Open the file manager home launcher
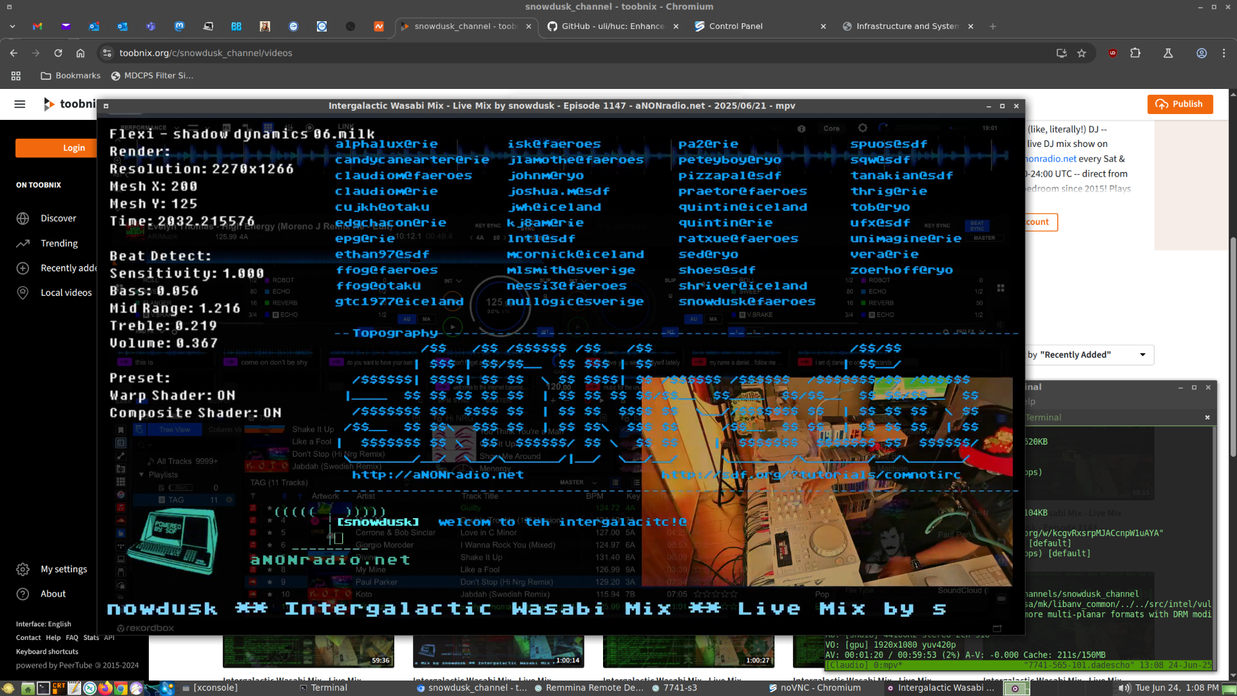This screenshot has width=1237, height=696. click(28, 688)
